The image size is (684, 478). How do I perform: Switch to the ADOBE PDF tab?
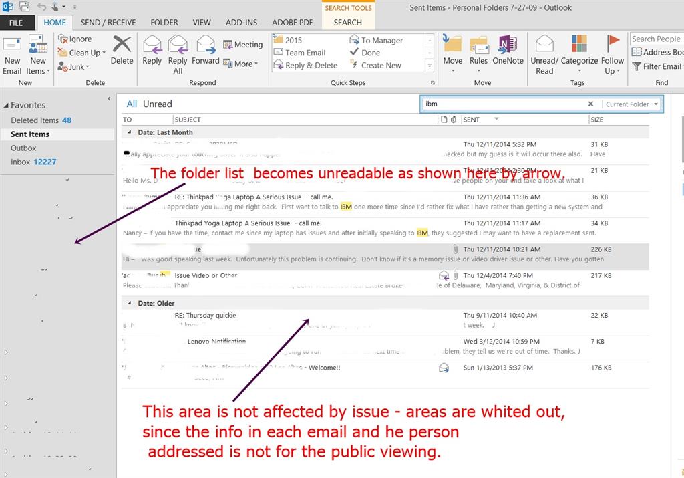click(x=293, y=23)
